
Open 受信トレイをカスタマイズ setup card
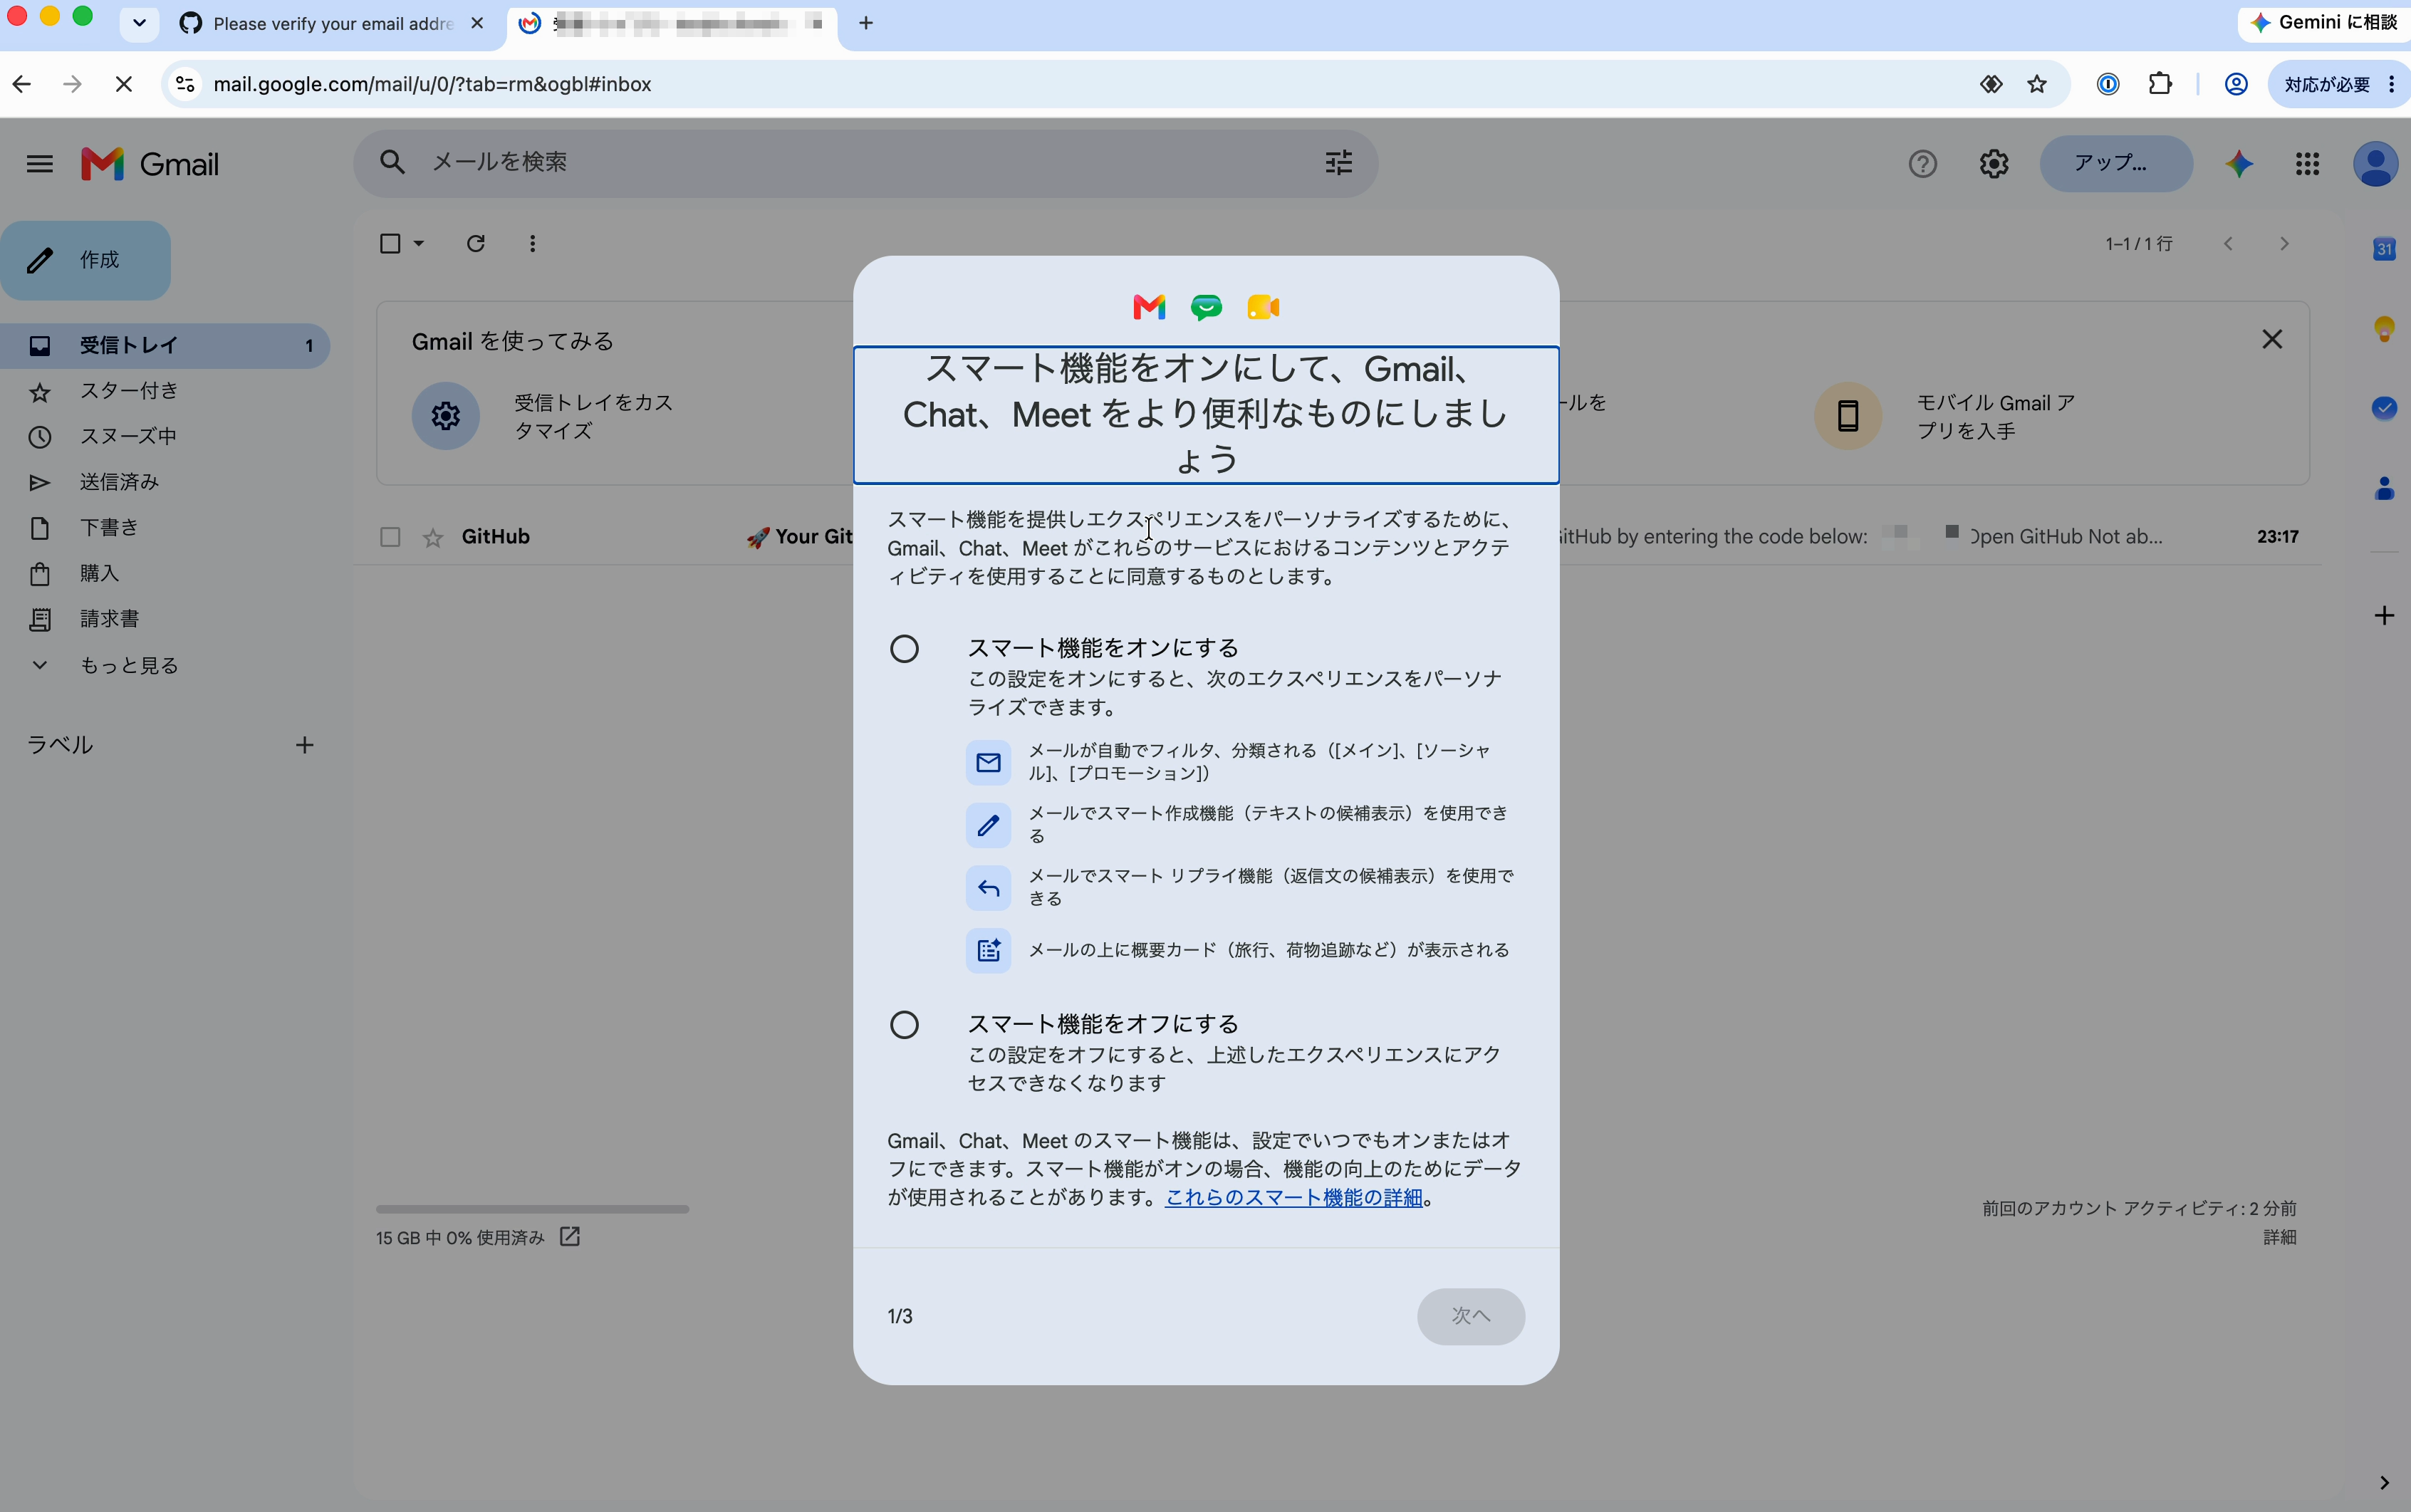tap(545, 416)
